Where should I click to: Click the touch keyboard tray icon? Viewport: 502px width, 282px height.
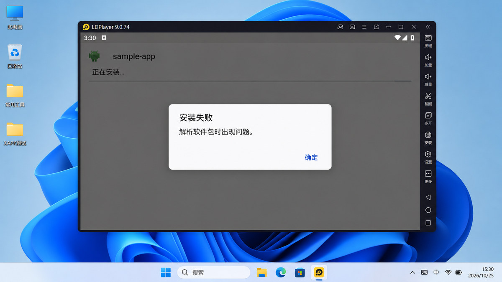424,272
